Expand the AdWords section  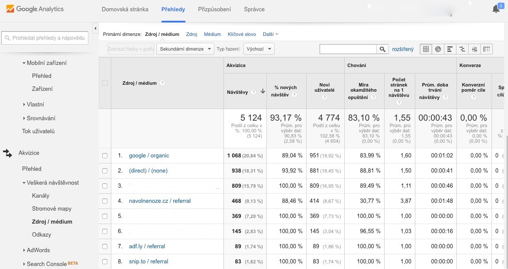[24, 250]
